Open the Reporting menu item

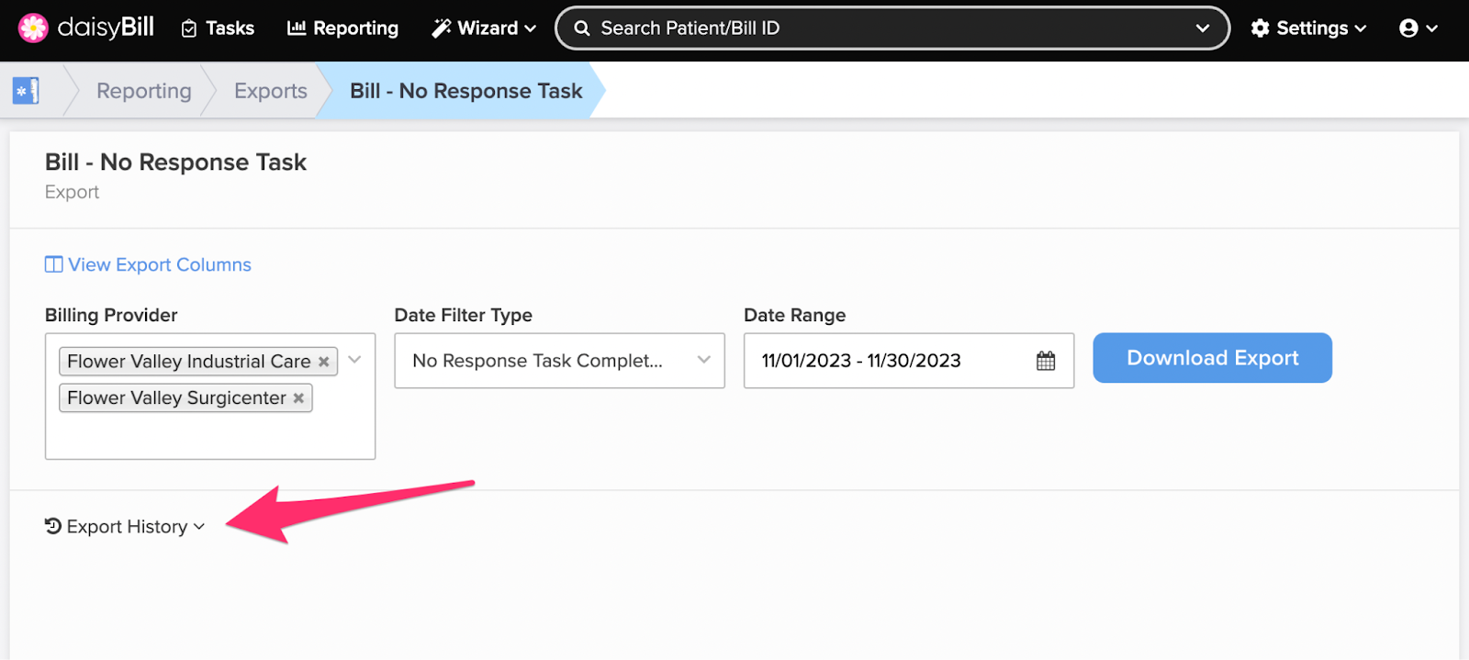(x=342, y=28)
